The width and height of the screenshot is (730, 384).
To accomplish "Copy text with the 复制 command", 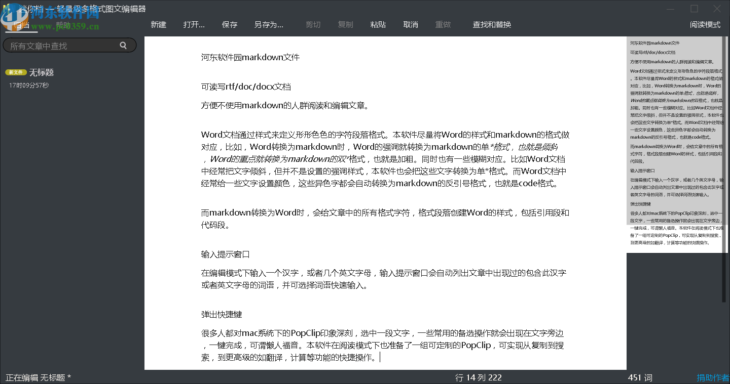I will tap(345, 24).
